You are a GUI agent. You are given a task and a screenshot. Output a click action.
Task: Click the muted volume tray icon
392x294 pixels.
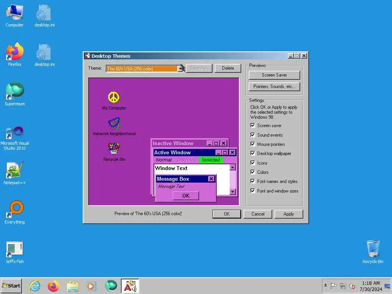[x=352, y=286]
